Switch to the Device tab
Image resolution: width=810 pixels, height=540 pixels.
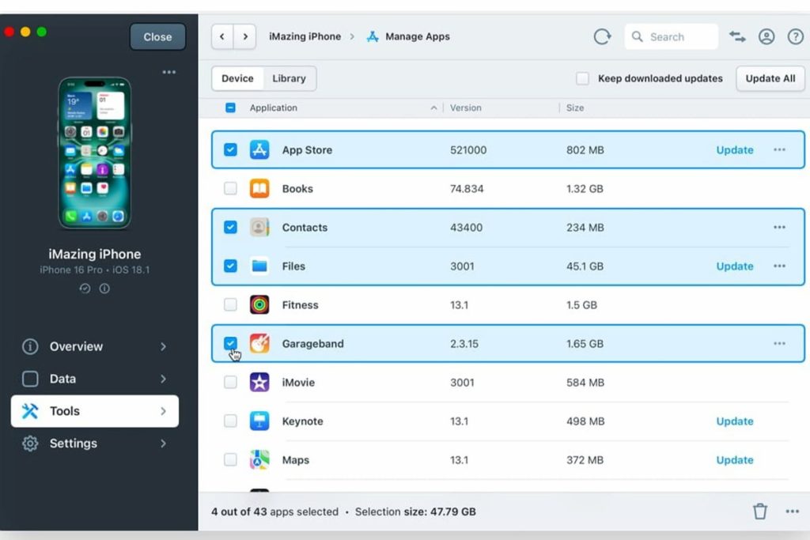pyautogui.click(x=237, y=78)
